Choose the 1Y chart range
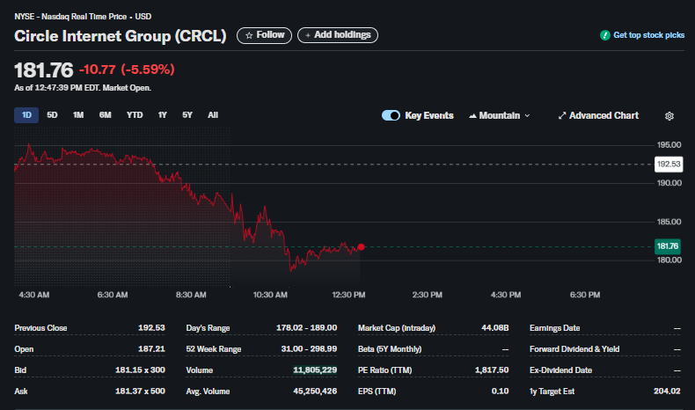695x410 pixels. click(x=162, y=114)
